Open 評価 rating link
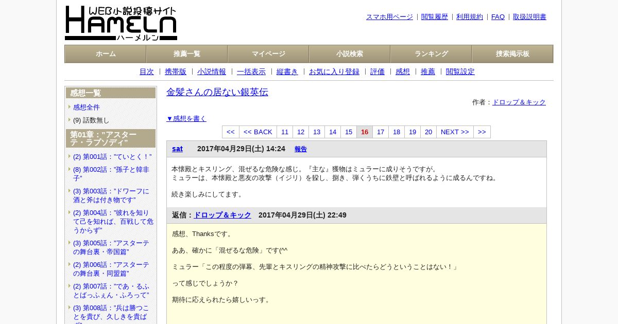The width and height of the screenshot is (618, 324). (x=377, y=72)
